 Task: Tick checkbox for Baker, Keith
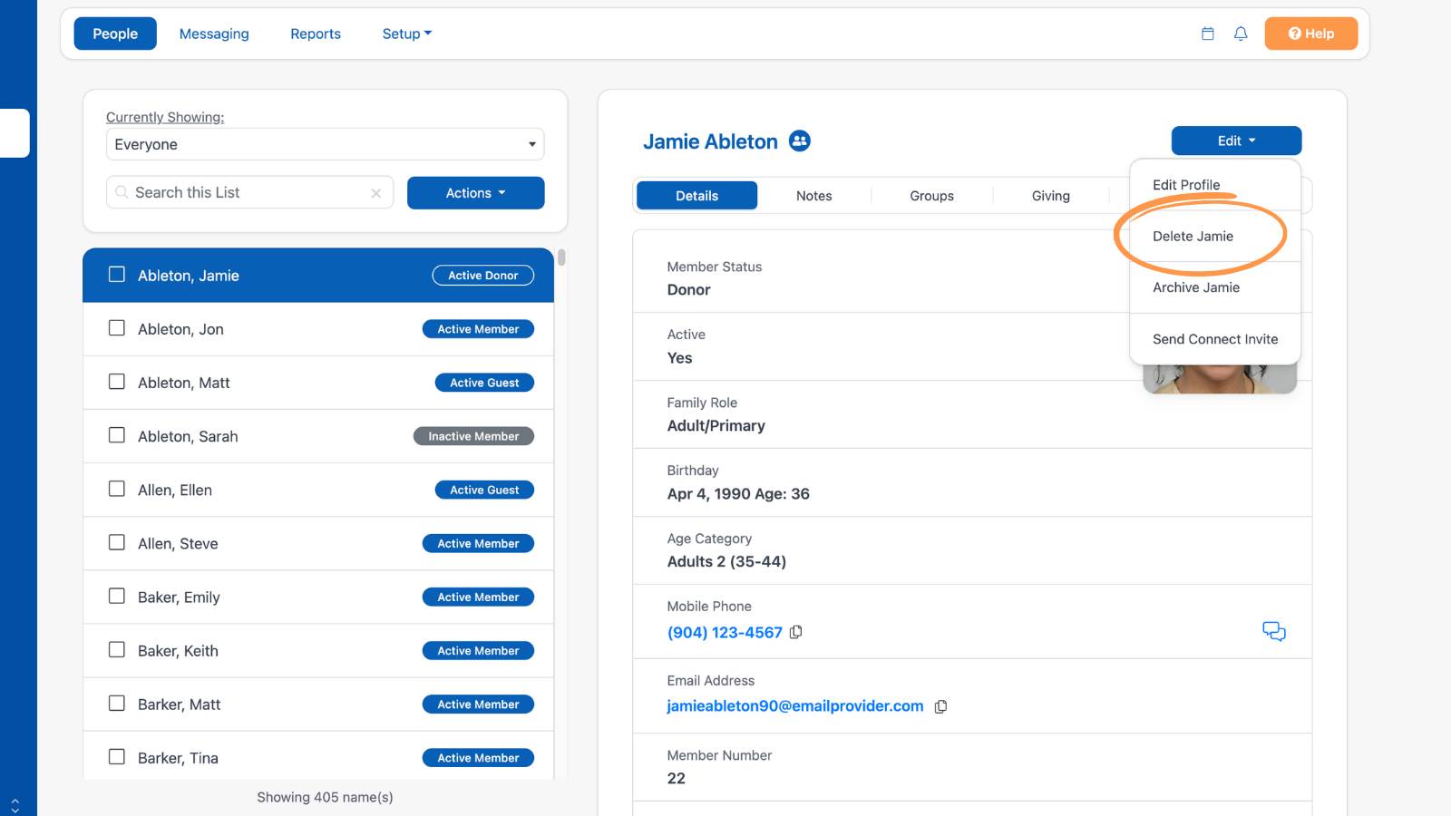pos(117,649)
